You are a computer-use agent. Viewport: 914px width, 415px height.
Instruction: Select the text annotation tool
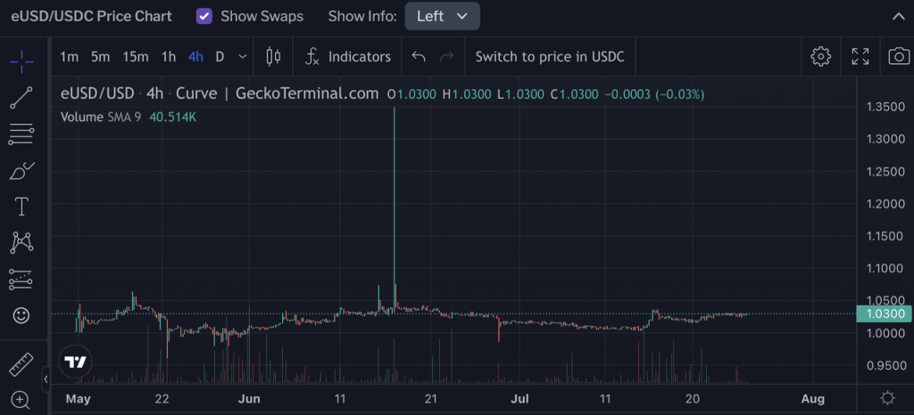(21, 207)
